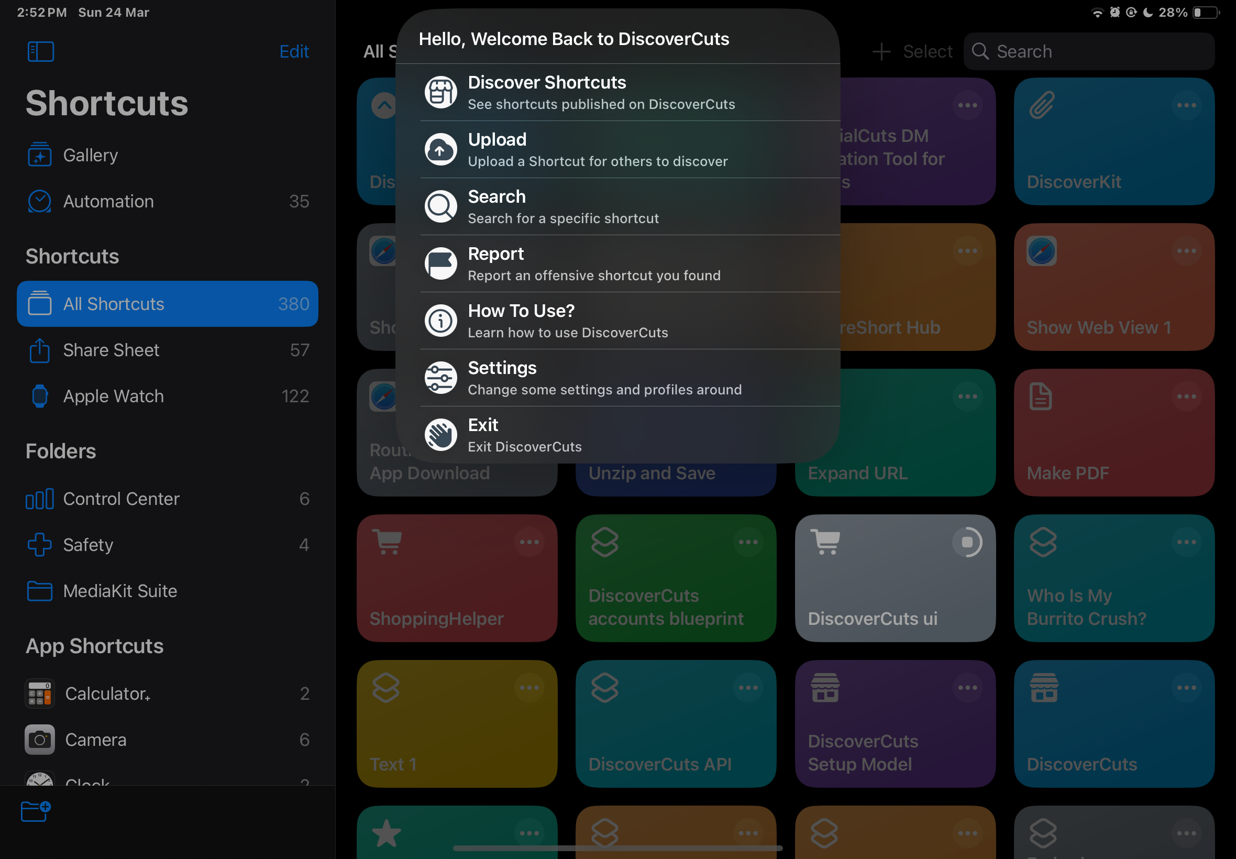Select Share Sheet in the sidebar
The height and width of the screenshot is (859, 1236).
pos(167,350)
